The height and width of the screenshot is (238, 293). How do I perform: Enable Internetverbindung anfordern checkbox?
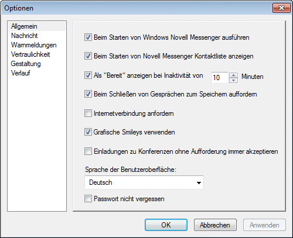(88, 113)
